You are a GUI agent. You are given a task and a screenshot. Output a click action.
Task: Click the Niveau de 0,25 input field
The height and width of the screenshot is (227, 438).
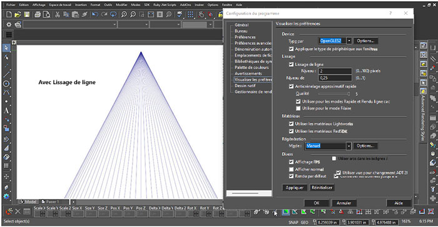(335, 78)
